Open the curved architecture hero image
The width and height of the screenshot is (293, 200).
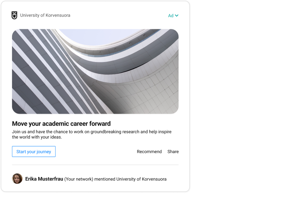[x=96, y=71]
